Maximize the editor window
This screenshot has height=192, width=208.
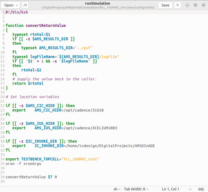[195, 5]
